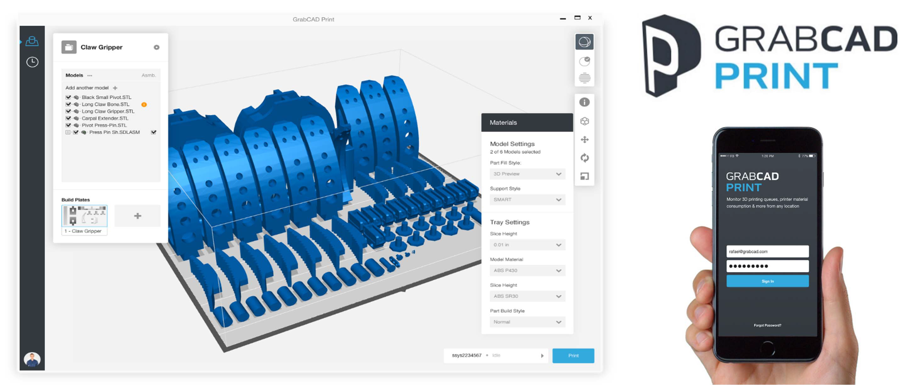Add a new build plate
The width and height of the screenshot is (922, 385).
click(x=138, y=216)
